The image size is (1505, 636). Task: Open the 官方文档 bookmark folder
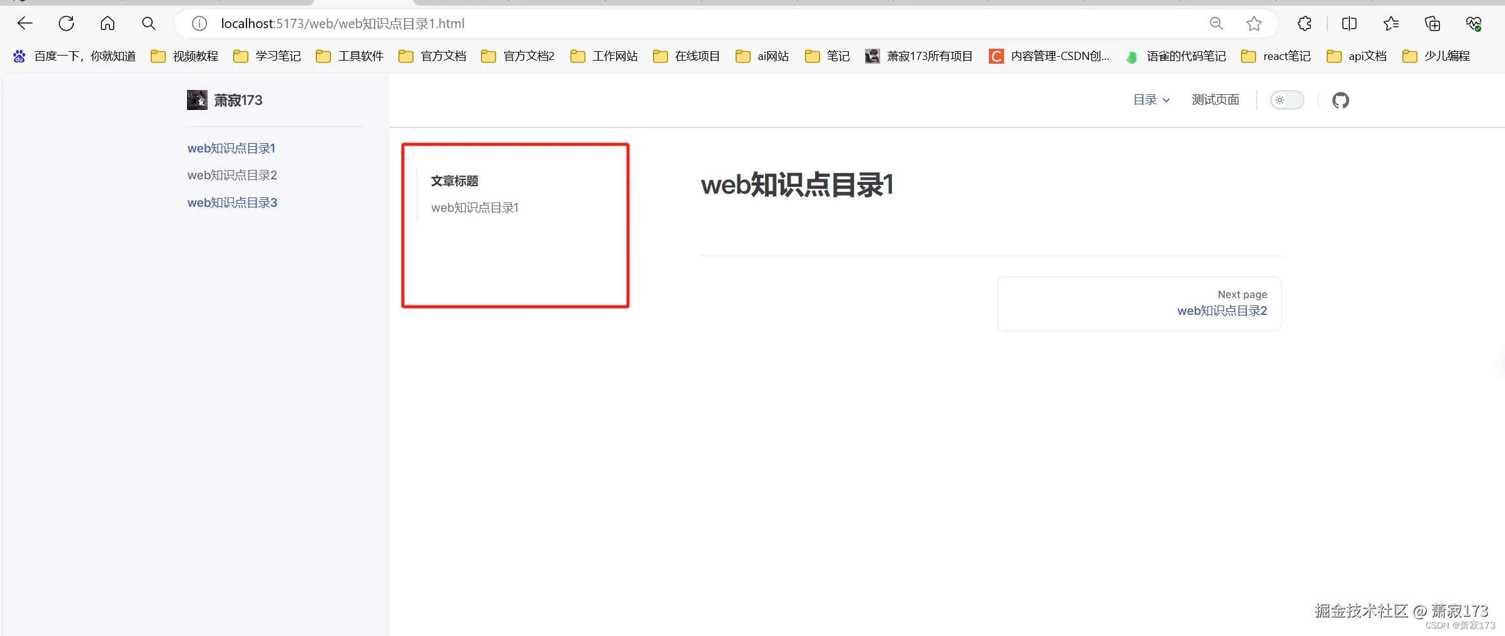point(432,56)
